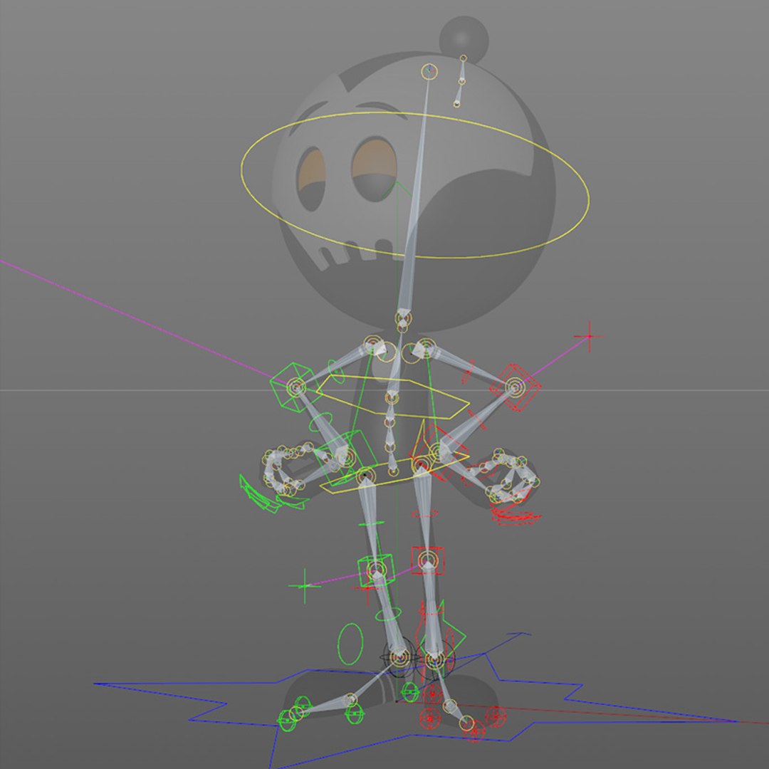Select the red ring on the upper arm

click(468, 372)
